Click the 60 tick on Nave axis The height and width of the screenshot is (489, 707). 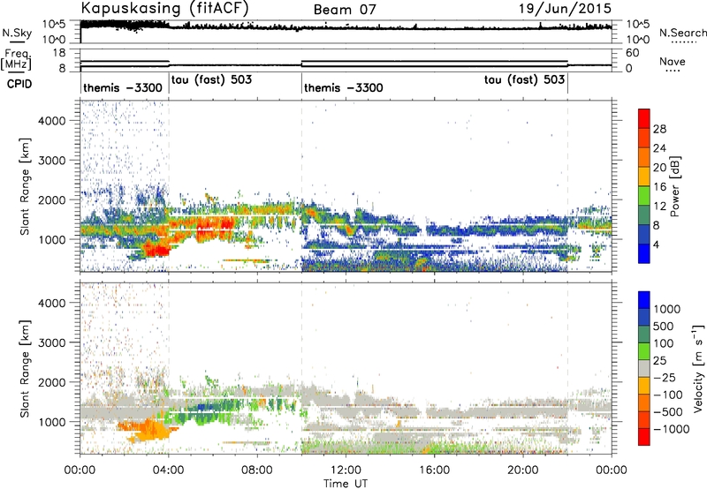click(x=633, y=53)
